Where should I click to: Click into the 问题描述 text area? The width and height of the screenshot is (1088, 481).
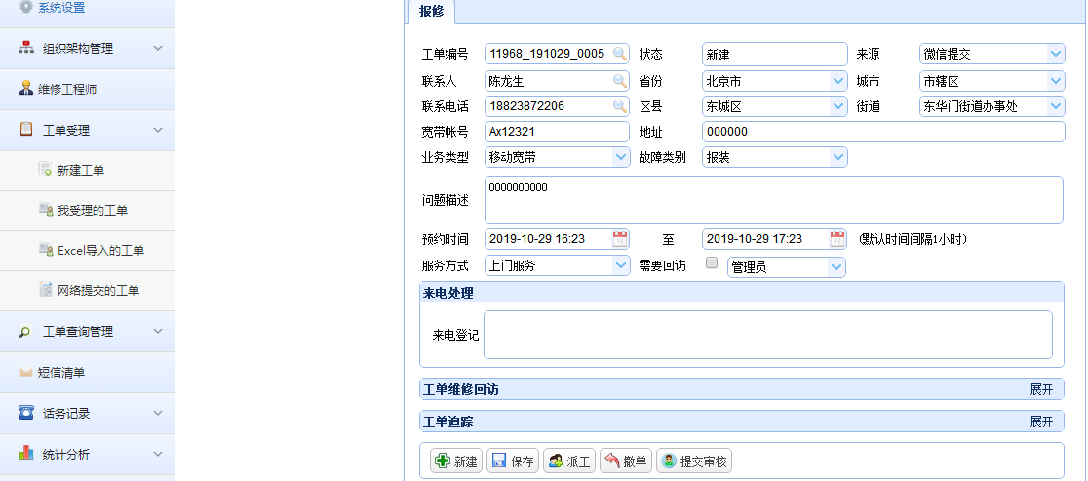772,200
